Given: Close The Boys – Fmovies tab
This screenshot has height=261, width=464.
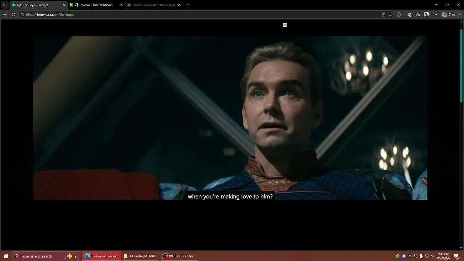Looking at the screenshot, I should tap(64, 5).
